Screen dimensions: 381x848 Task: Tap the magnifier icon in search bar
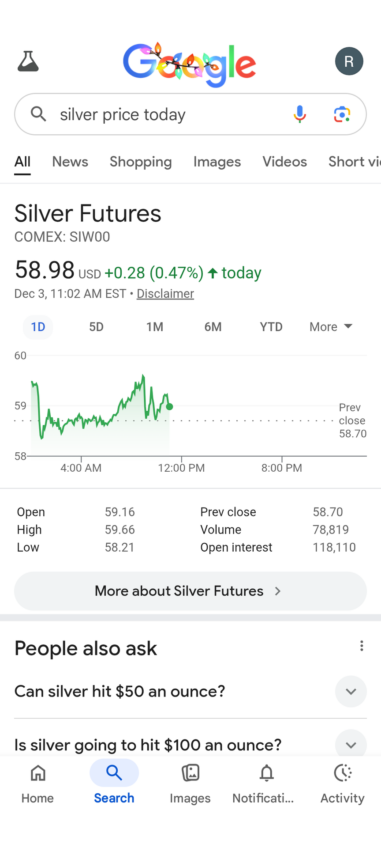pyautogui.click(x=39, y=114)
